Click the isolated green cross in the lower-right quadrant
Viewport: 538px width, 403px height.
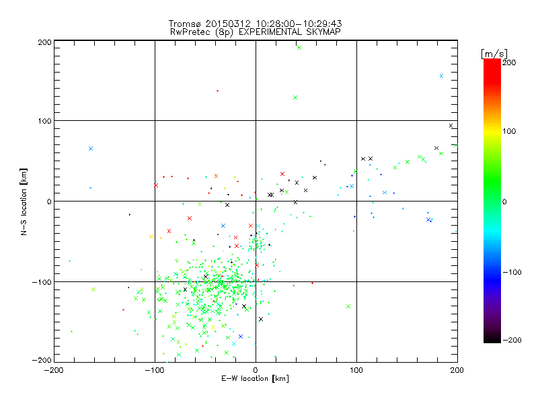[x=348, y=306]
